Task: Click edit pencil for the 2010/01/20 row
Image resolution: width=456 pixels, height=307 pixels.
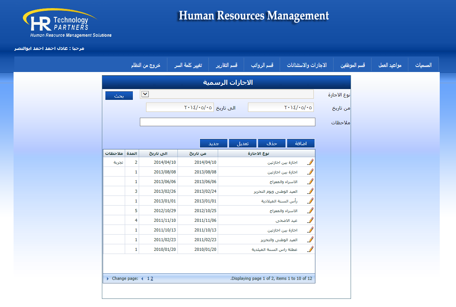Action: pos(310,249)
